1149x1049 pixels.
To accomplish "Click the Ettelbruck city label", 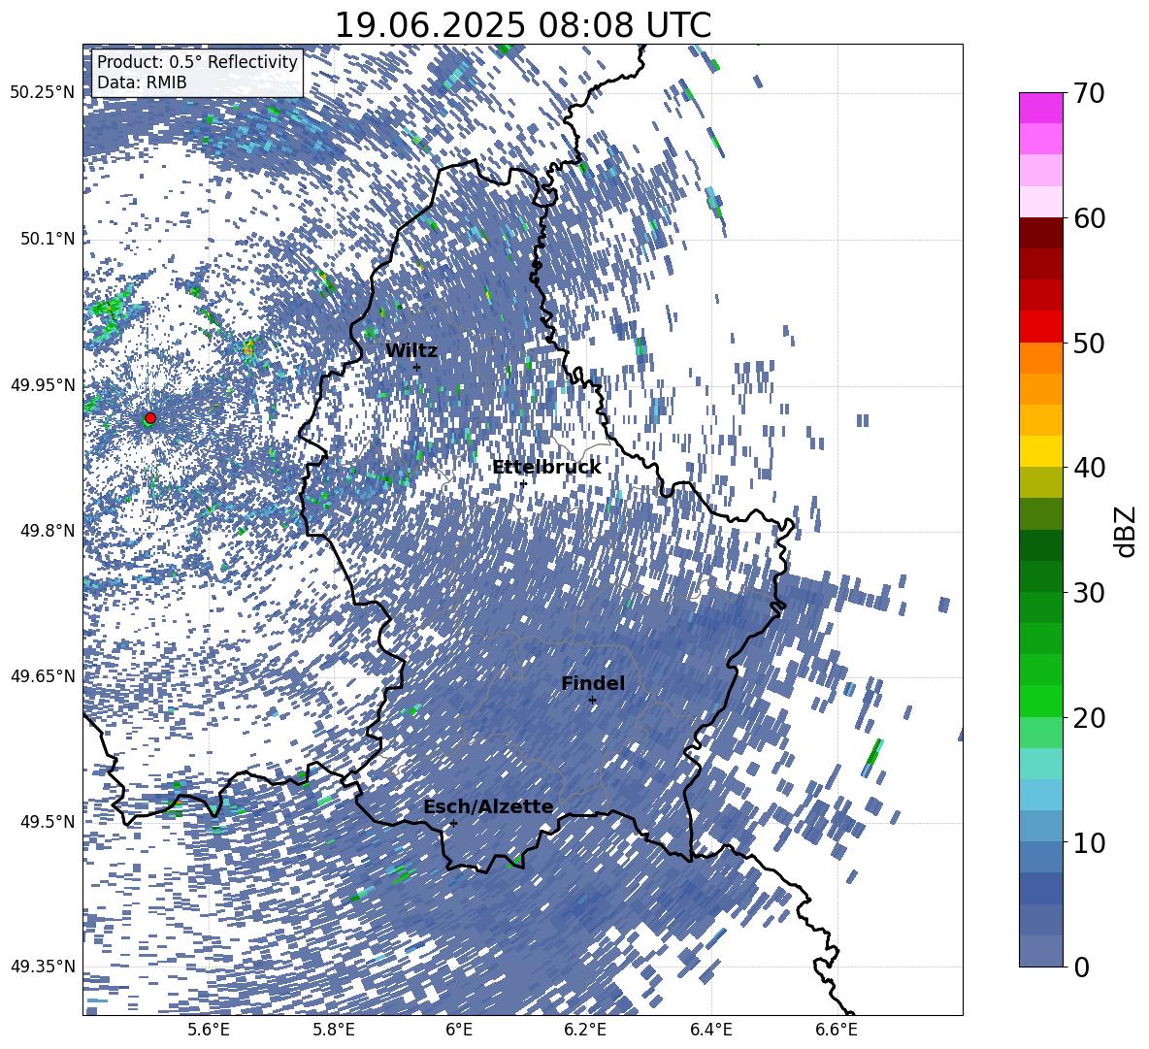I will coord(546,468).
